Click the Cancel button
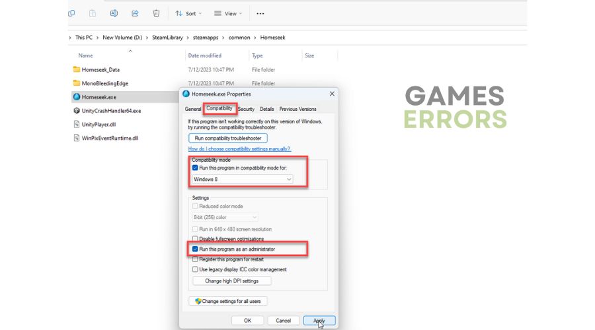 (283, 321)
